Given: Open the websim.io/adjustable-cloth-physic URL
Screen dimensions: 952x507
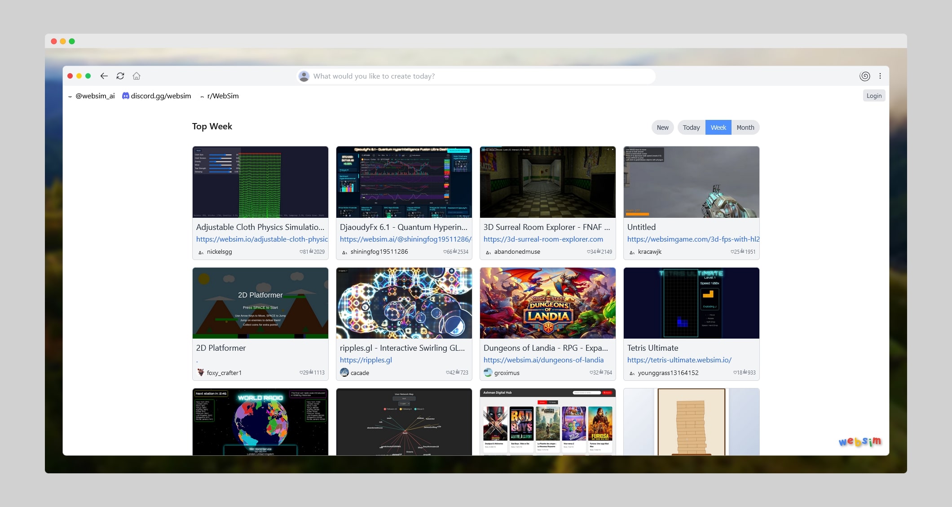Looking at the screenshot, I should (x=262, y=239).
